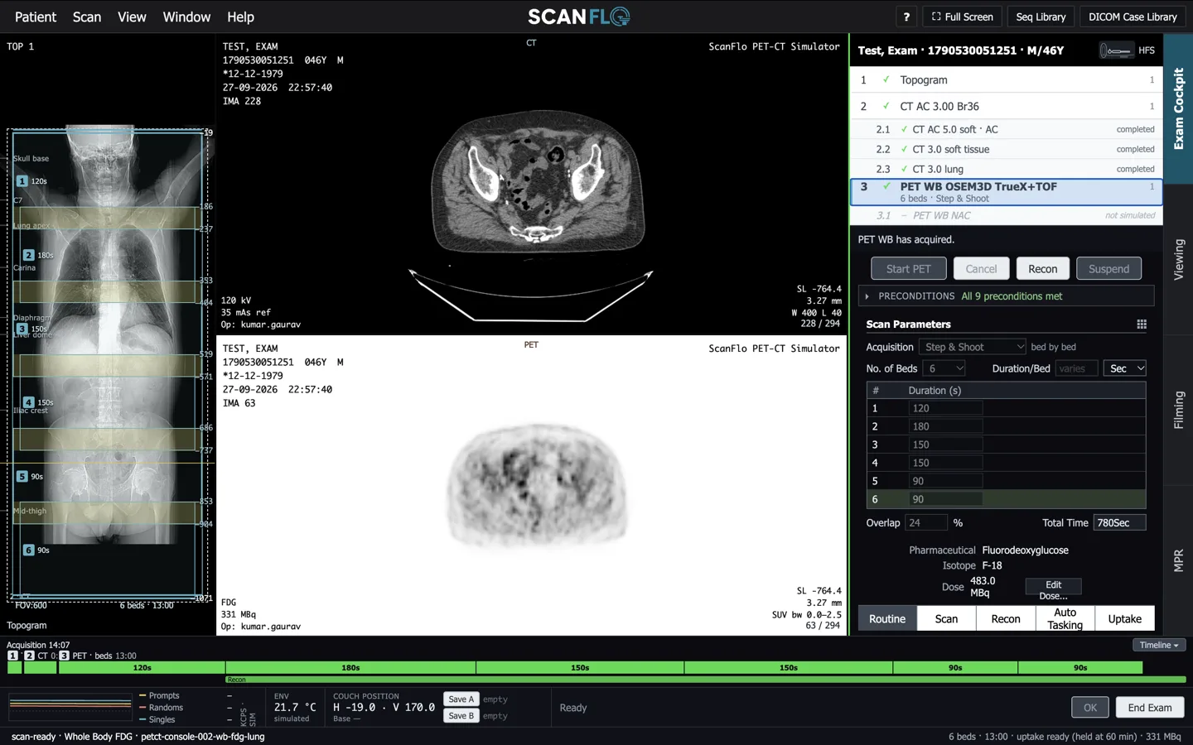The width and height of the screenshot is (1193, 745).
Task: Click the Total Time field 780Sec
Action: point(1119,522)
